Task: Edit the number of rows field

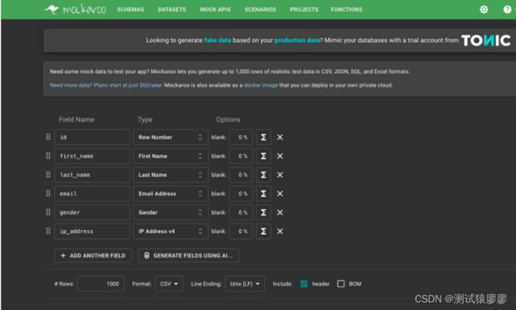Action: (101, 284)
